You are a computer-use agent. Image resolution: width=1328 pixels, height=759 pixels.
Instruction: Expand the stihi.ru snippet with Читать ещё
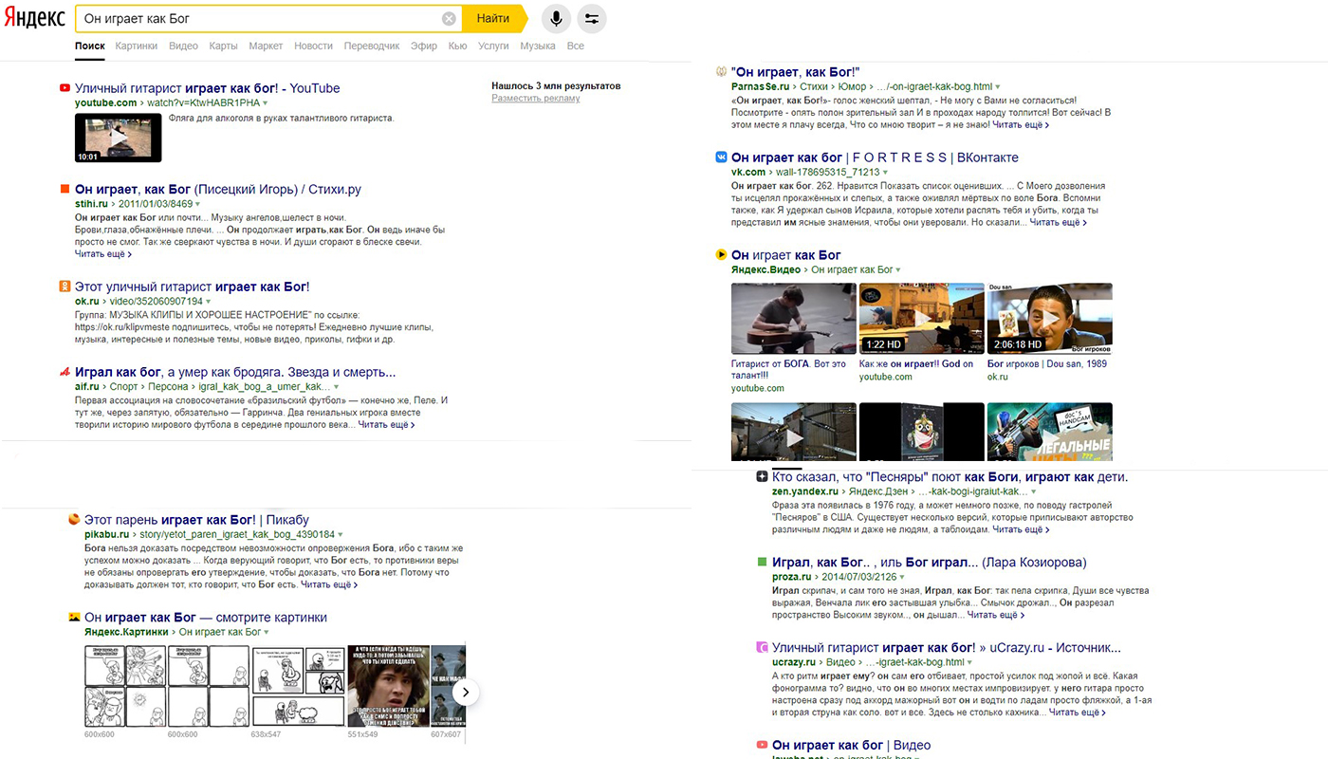(x=102, y=254)
